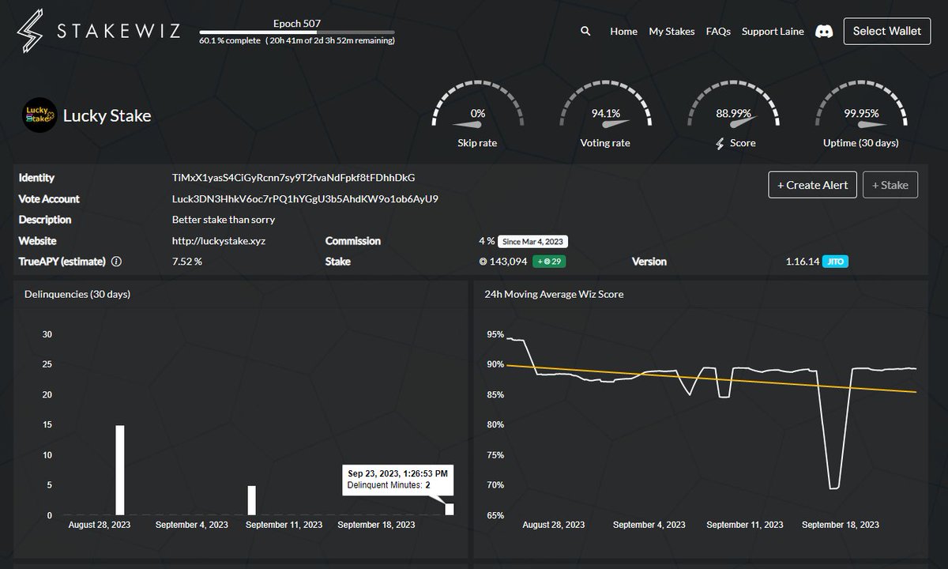The image size is (948, 569).
Task: Click the 'Delinquencies (30 days)' chart title
Action: tap(77, 294)
